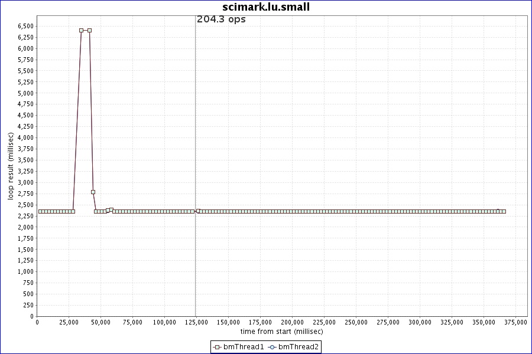Select the data point at about 2,800 milliseconds
Viewport: 532px width, 354px height.
93,192
